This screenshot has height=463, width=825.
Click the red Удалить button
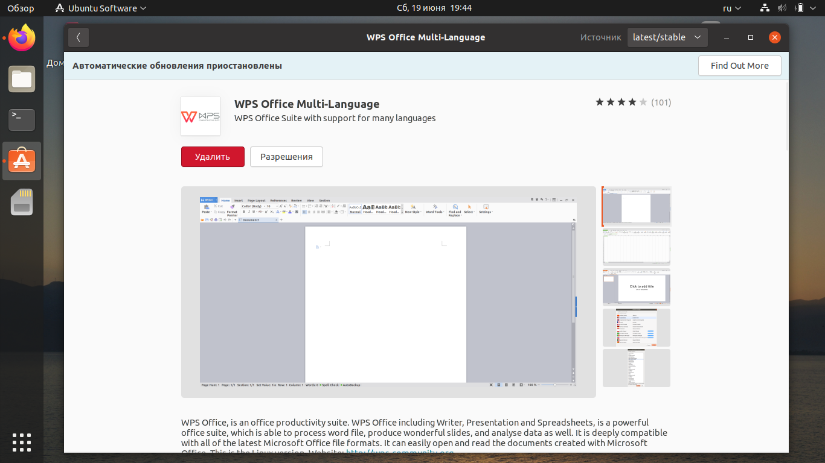(x=213, y=157)
